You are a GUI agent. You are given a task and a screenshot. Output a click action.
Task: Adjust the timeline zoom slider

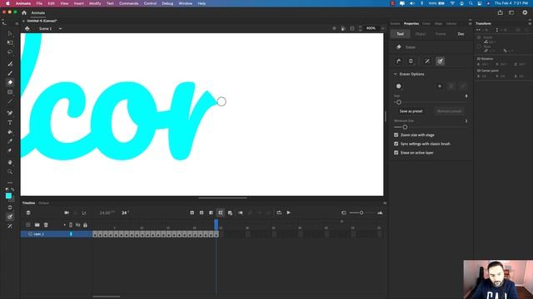[361, 213]
